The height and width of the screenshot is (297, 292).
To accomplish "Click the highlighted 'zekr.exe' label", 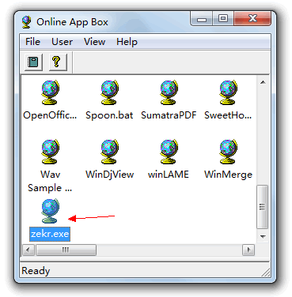I will coord(50,234).
